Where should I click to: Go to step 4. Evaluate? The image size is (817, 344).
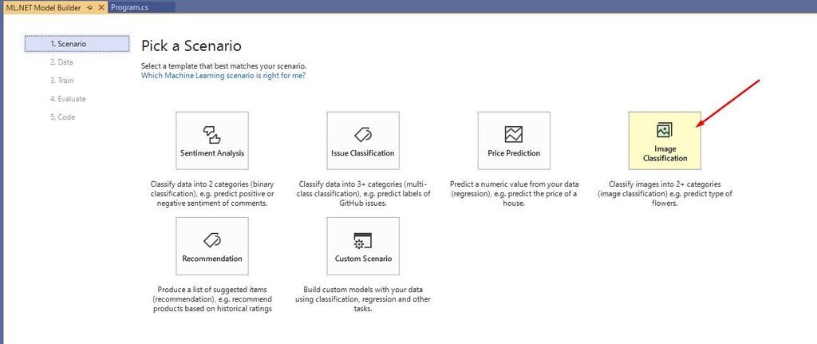pyautogui.click(x=68, y=98)
